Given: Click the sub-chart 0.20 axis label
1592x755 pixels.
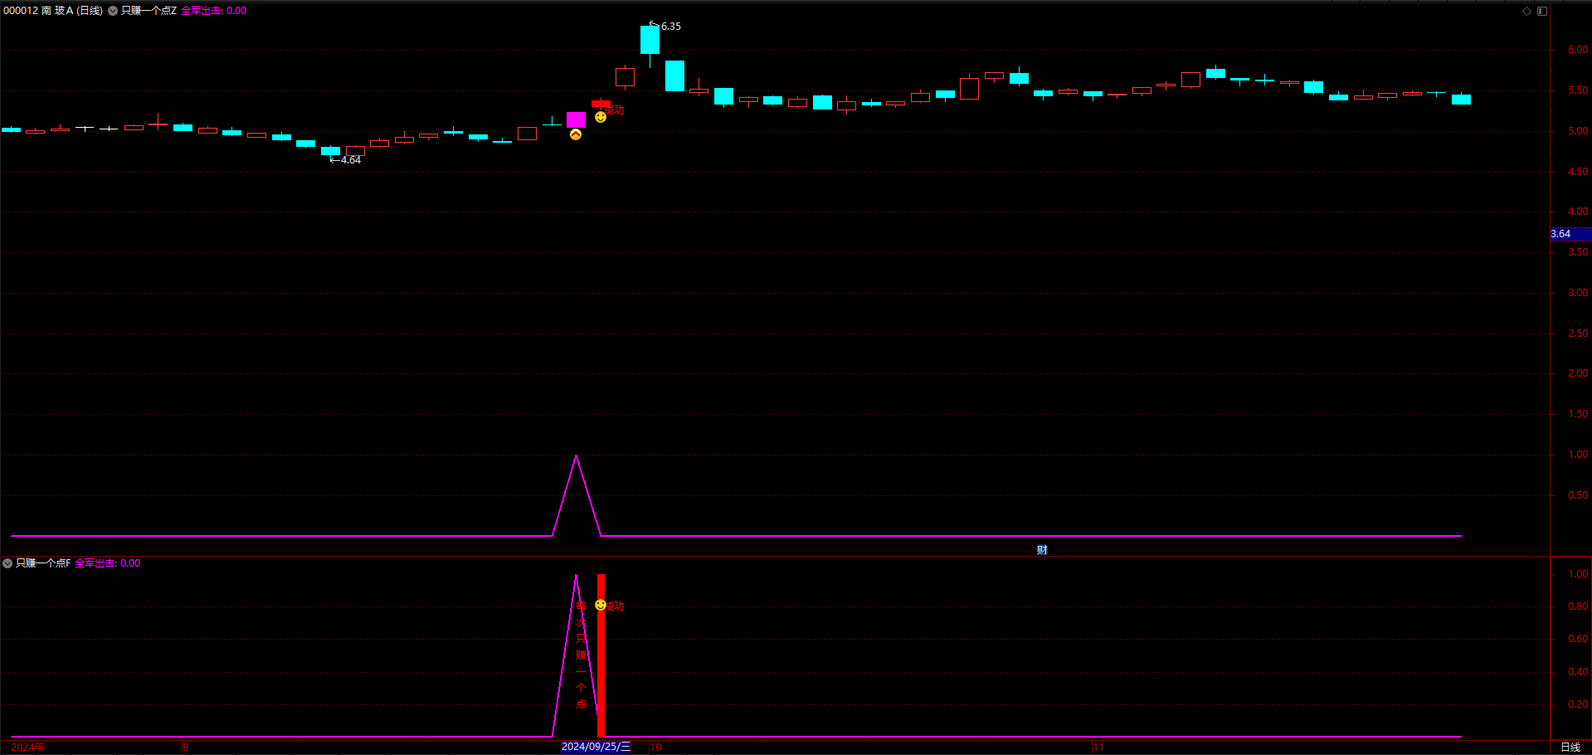Looking at the screenshot, I should [1578, 704].
